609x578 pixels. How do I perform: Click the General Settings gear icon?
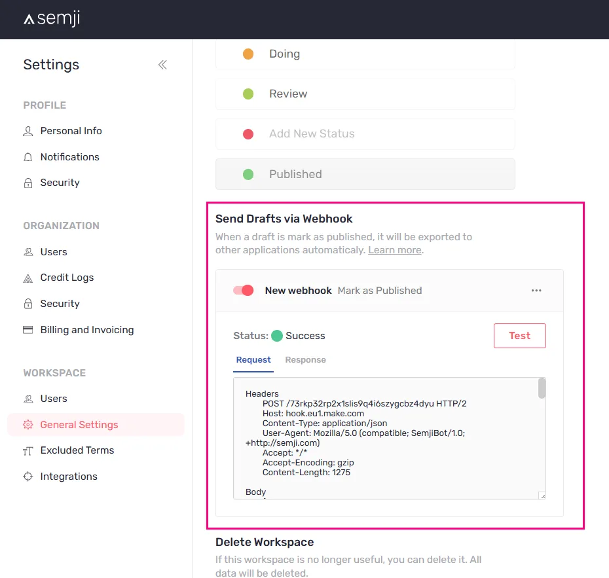click(x=28, y=425)
